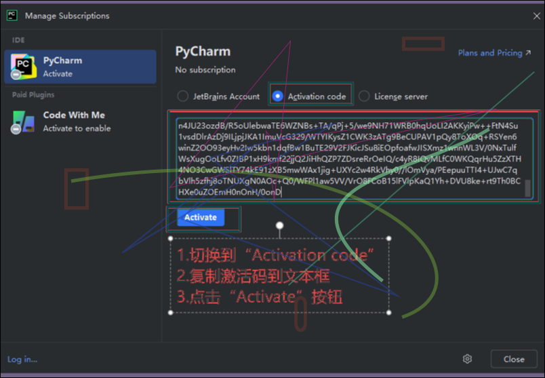Click the blue Activate button
Image resolution: width=545 pixels, height=378 pixels.
coord(201,217)
